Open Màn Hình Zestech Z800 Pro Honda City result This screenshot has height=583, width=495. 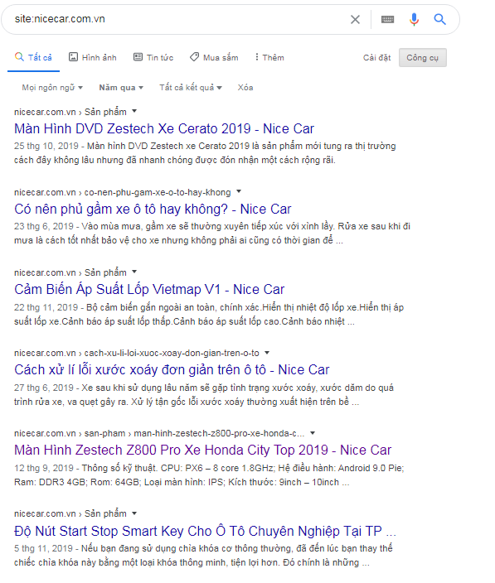203,450
